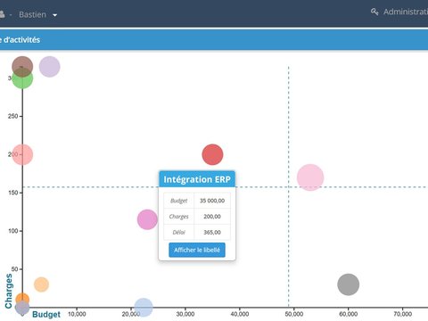The image size is (428, 321).
Task: Click the Budget row label in popup
Action: tap(178, 201)
